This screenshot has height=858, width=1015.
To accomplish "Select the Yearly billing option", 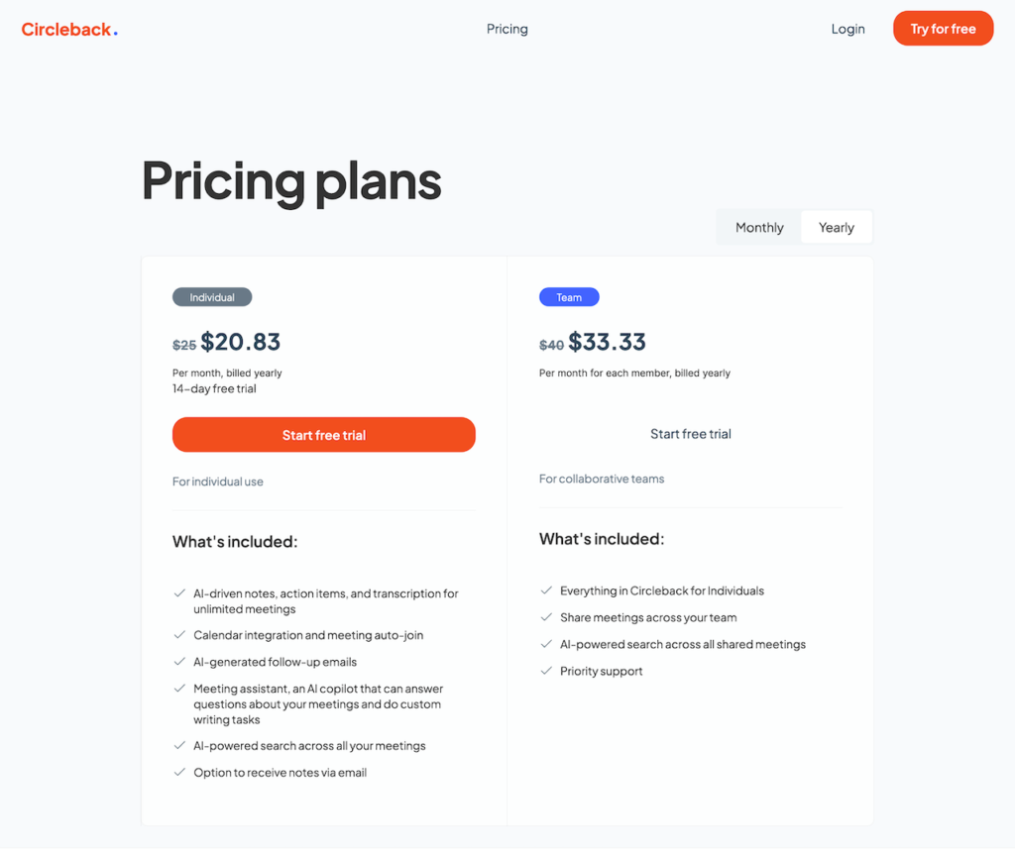I will coord(836,227).
